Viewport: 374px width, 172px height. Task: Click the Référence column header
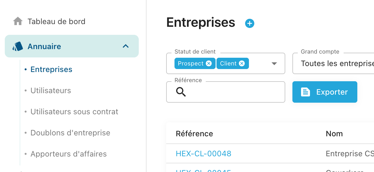(x=194, y=134)
